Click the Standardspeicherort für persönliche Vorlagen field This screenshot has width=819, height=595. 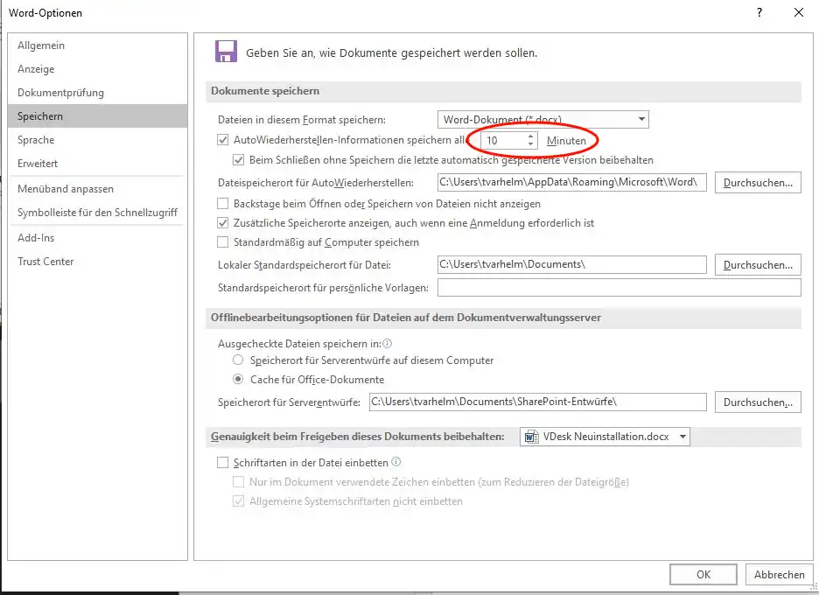coord(619,288)
